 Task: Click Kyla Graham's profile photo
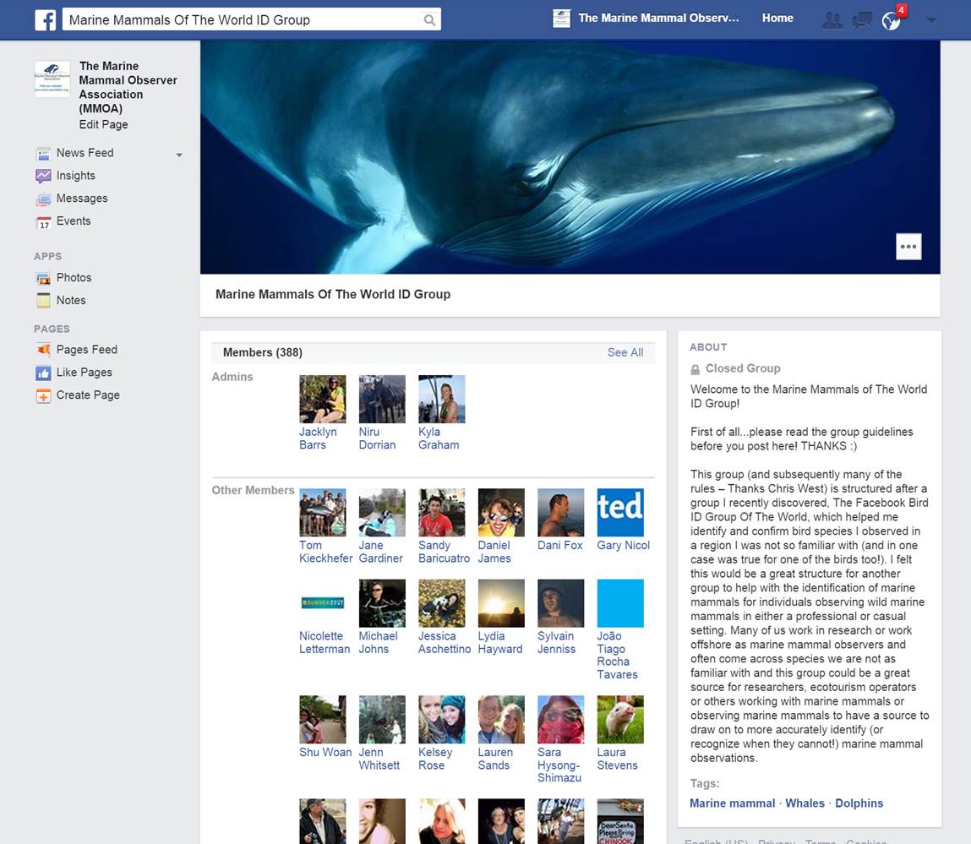click(441, 400)
